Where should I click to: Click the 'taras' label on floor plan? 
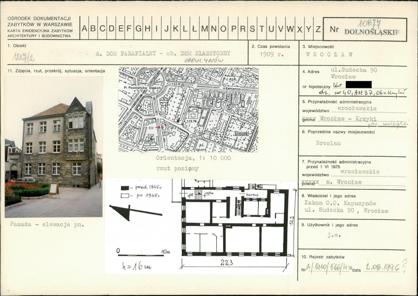click(251, 195)
